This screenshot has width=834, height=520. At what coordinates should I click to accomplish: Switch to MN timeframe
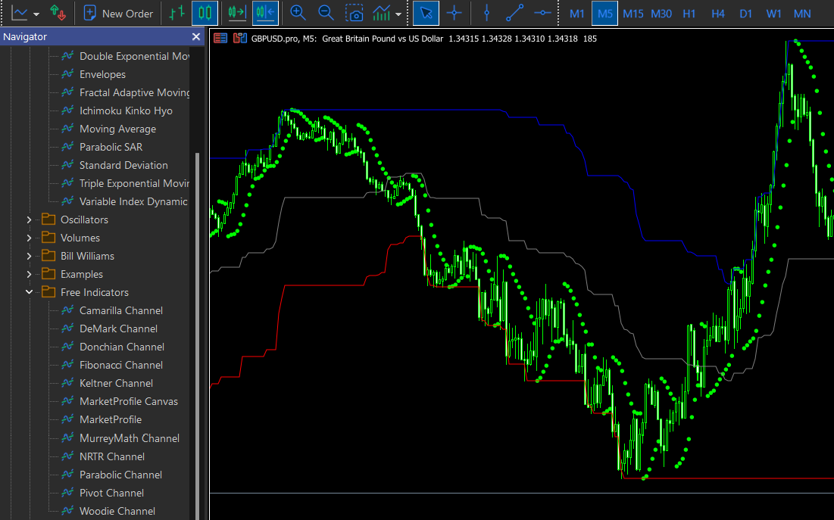802,14
